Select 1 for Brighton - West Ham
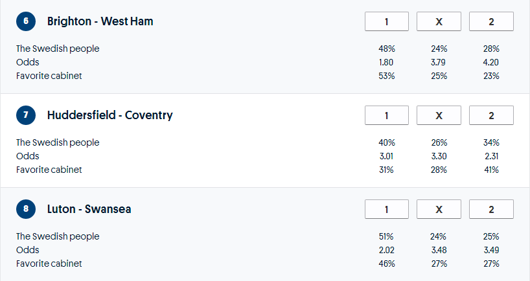The height and width of the screenshot is (281, 530). tap(387, 22)
